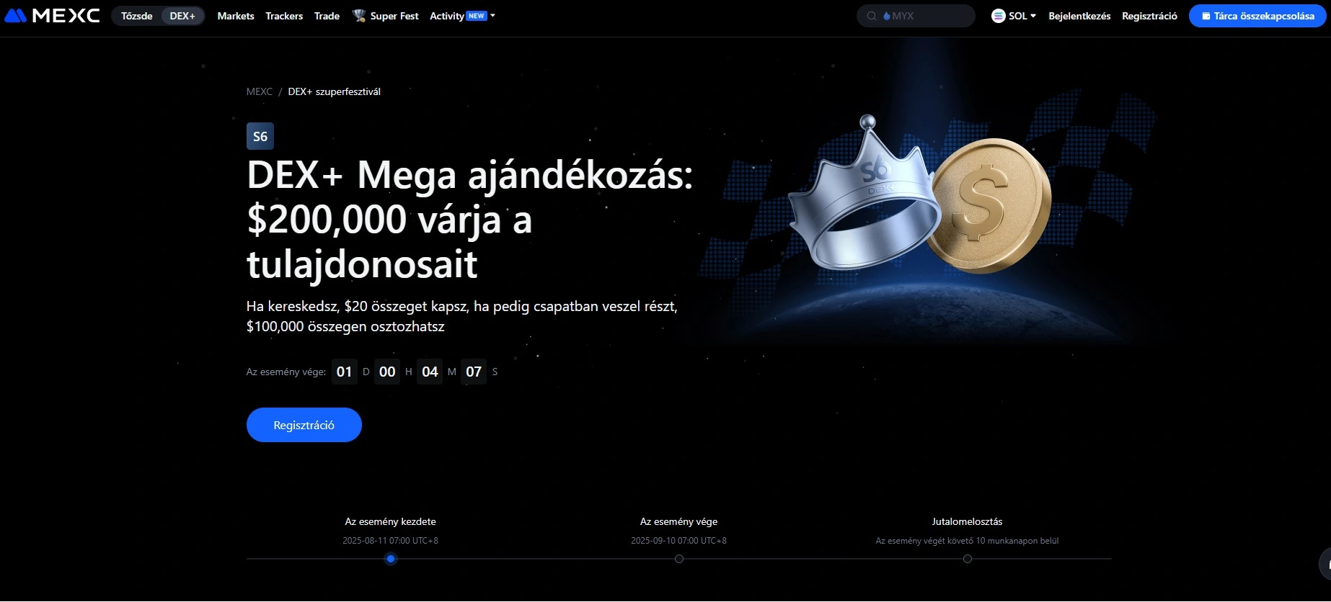
Task: Click the DEX+ szuperfesztivál breadcrumb
Action: [x=334, y=91]
